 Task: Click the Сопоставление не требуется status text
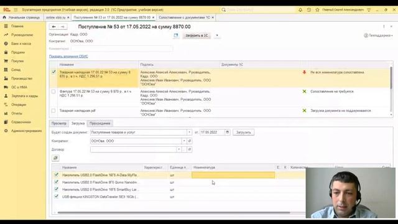(x=332, y=91)
